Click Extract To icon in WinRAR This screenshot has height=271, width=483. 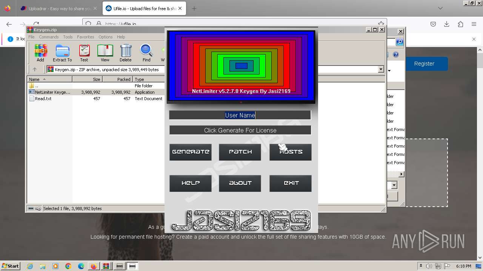click(x=62, y=53)
